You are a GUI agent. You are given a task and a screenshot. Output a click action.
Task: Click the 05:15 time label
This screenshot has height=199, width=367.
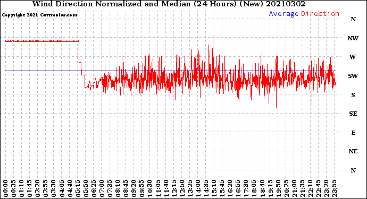[78, 188]
